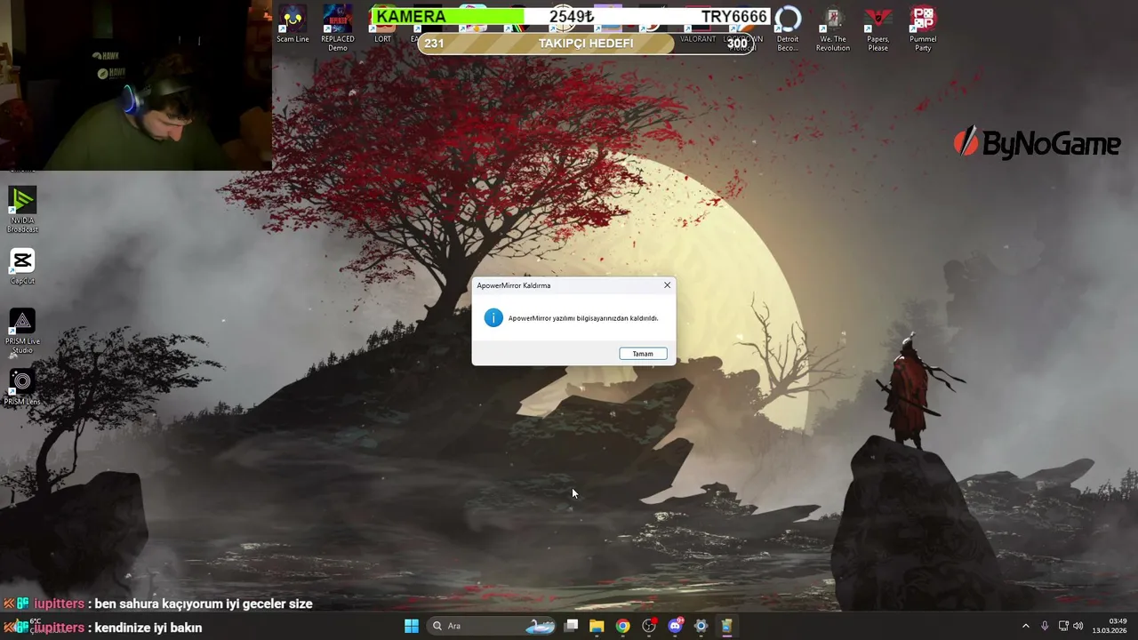
Task: Open Discord from the taskbar
Action: point(675,626)
